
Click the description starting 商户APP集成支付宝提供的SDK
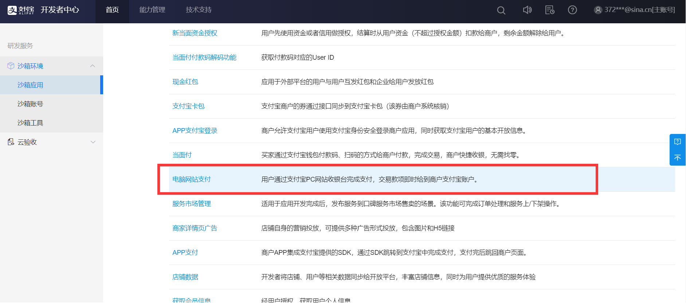coord(395,253)
